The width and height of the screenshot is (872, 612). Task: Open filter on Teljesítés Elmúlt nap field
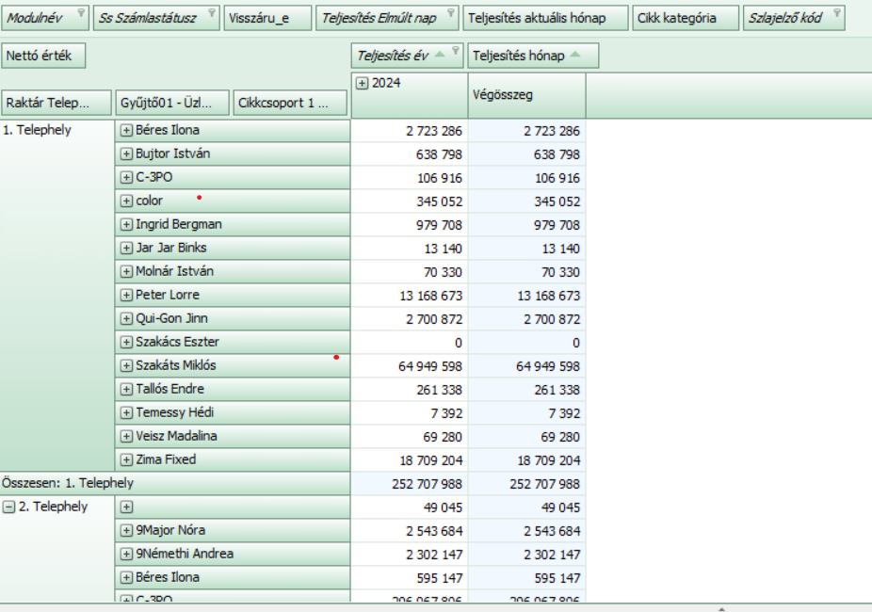[x=451, y=13]
